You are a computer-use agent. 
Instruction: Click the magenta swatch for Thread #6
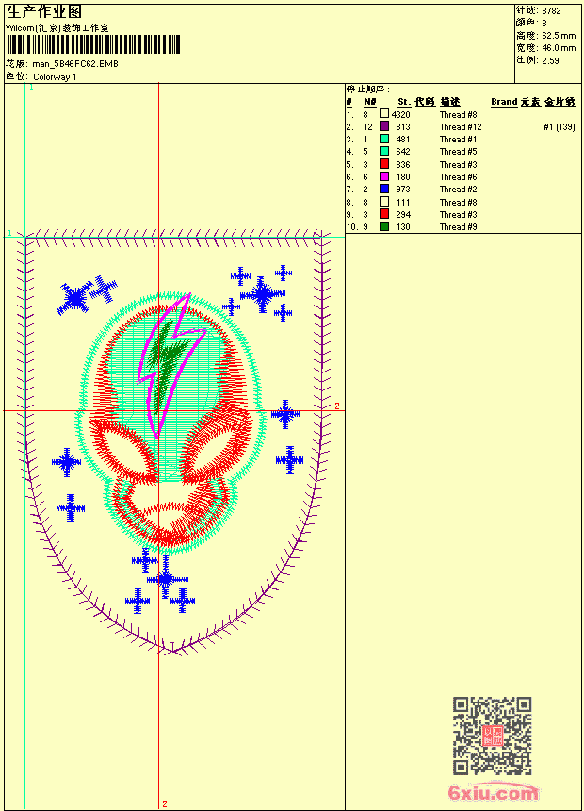pyautogui.click(x=384, y=176)
